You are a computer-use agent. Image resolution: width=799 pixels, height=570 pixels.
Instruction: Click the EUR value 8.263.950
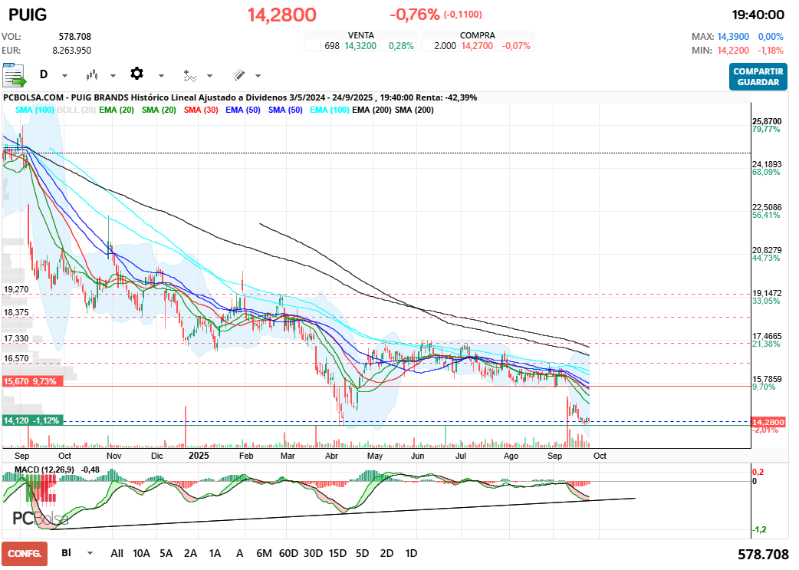coord(72,51)
